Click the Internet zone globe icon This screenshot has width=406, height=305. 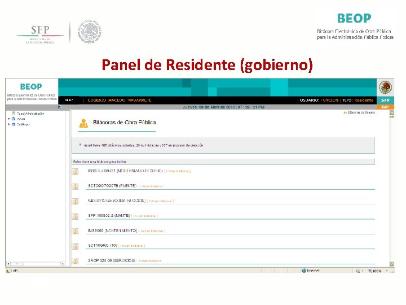point(304,271)
